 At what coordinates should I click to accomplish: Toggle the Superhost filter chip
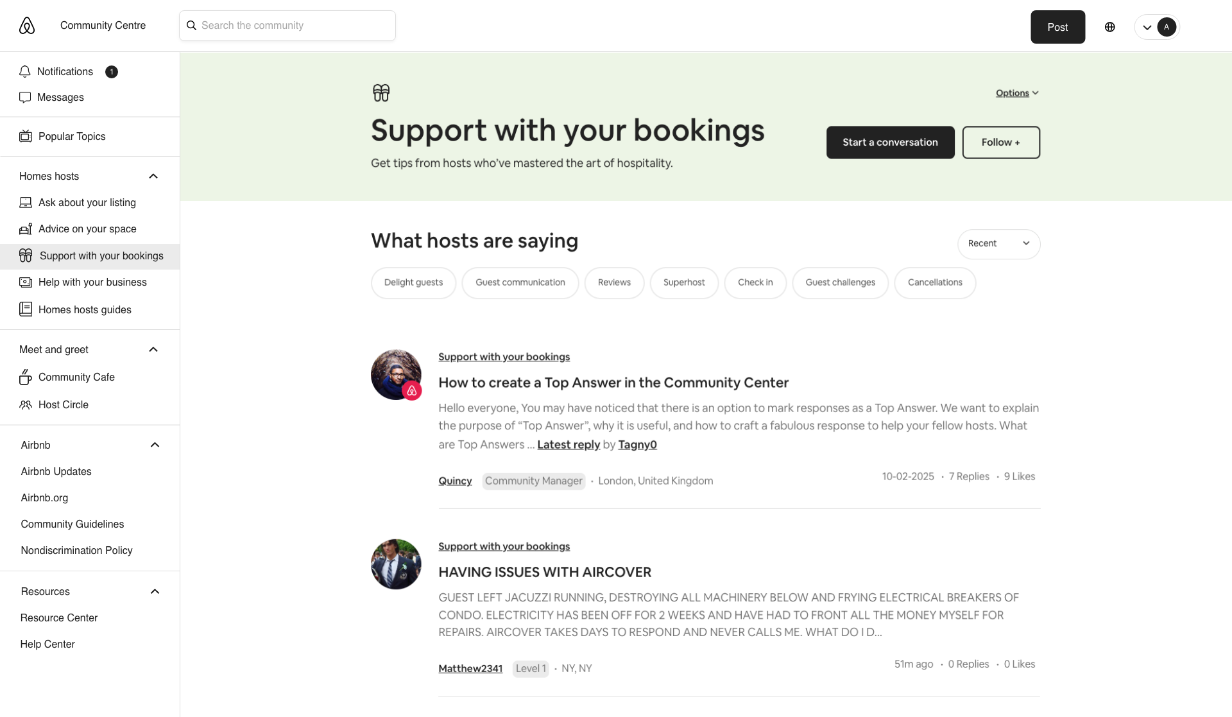pos(683,282)
